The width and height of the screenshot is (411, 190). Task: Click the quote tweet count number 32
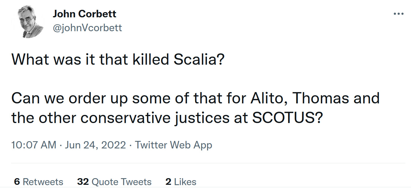83,182
